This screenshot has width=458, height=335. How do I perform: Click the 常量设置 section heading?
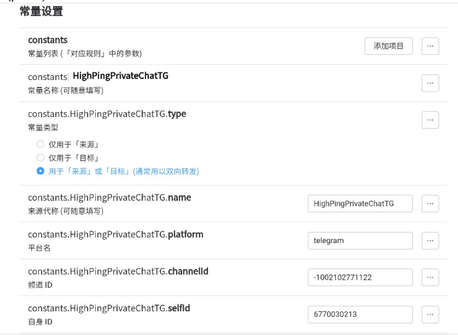tap(41, 12)
